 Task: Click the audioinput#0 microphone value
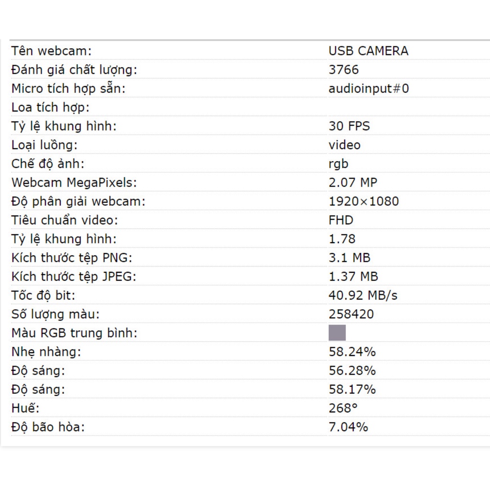(x=368, y=89)
